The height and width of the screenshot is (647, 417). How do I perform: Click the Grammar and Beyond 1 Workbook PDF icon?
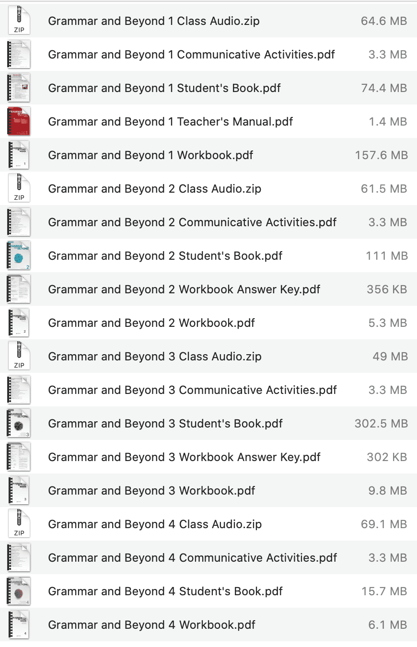(x=19, y=155)
